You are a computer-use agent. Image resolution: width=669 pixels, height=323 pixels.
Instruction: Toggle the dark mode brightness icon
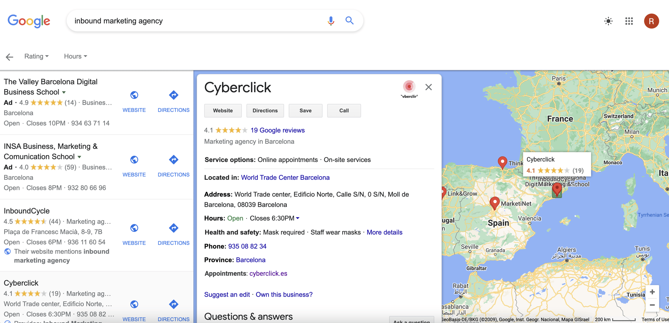pyautogui.click(x=608, y=21)
